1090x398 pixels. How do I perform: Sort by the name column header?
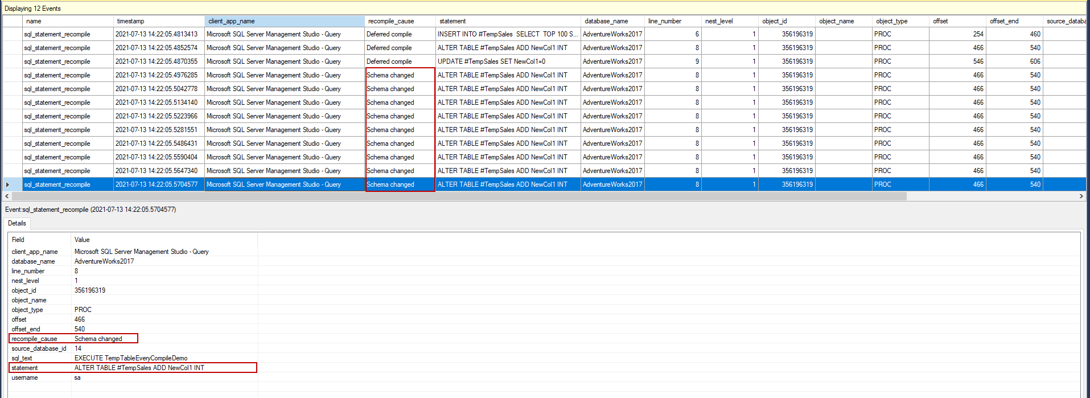[68, 21]
